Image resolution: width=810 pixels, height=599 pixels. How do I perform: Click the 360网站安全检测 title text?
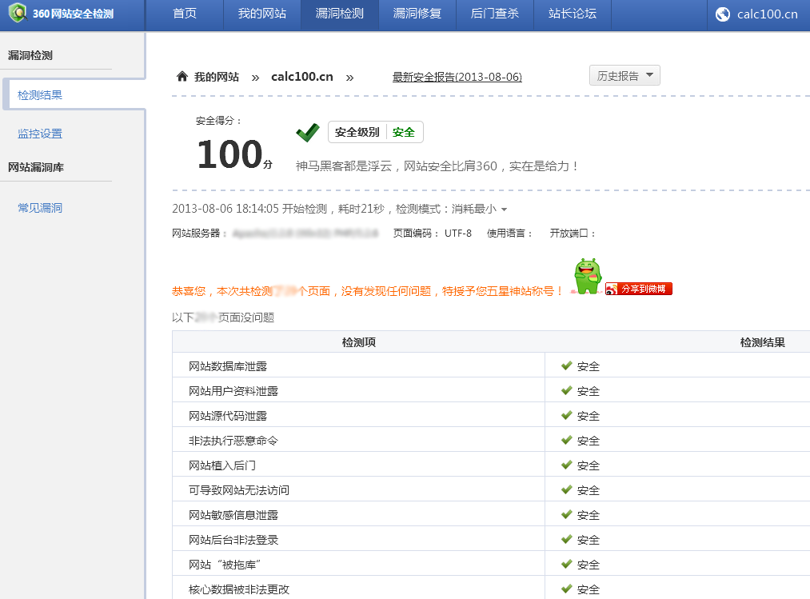(73, 14)
